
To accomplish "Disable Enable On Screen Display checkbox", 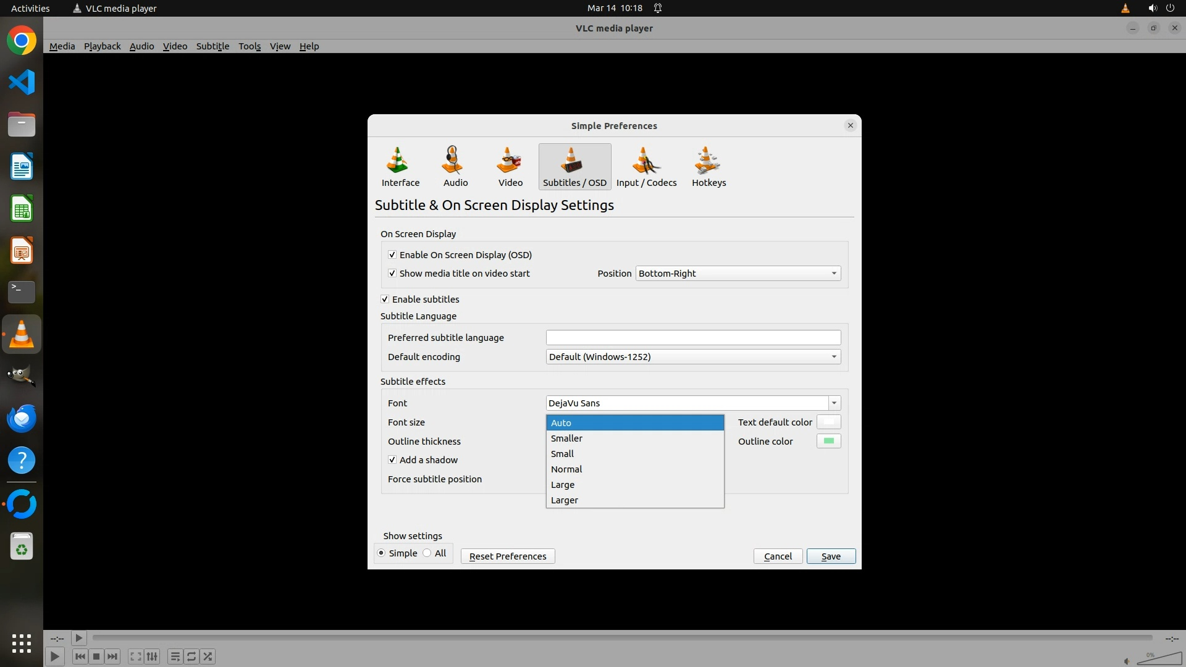I will [392, 255].
